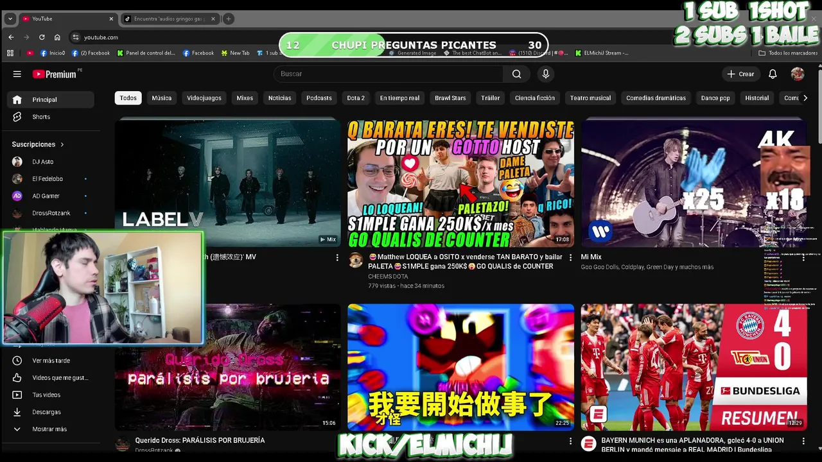This screenshot has height=462, width=822.
Task: Select the Principal sidebar item
Action: 51,99
